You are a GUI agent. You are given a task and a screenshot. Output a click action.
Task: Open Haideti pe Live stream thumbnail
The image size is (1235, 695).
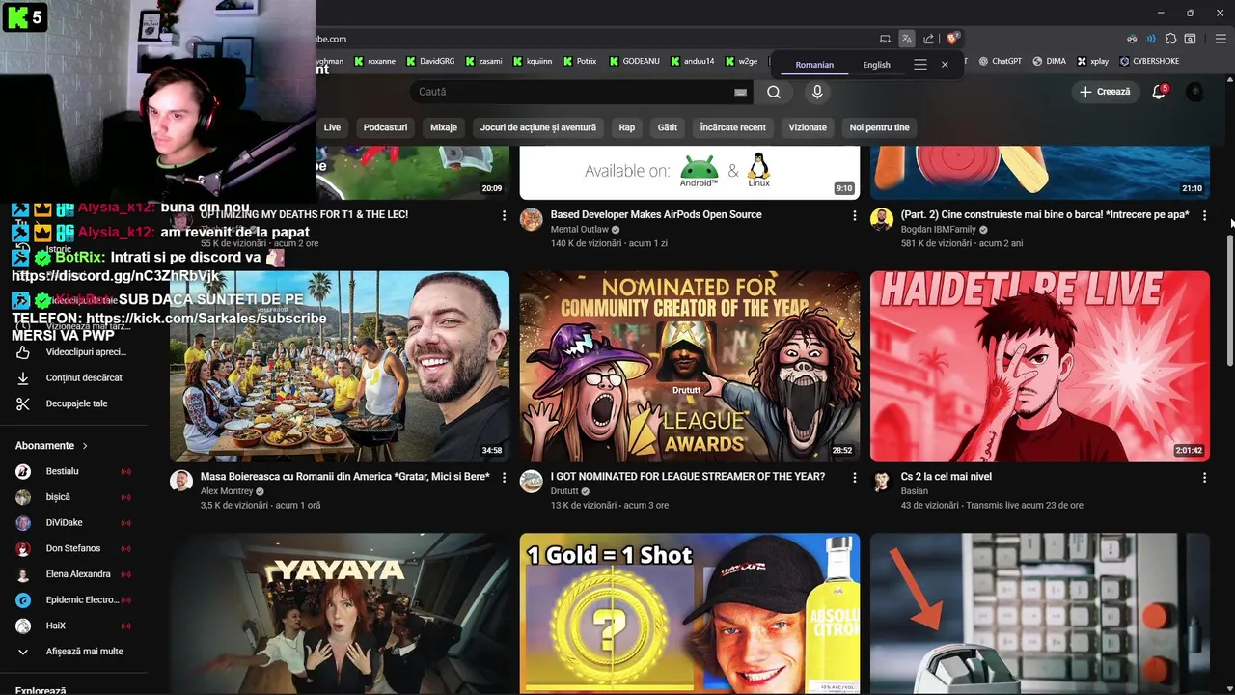1040,366
